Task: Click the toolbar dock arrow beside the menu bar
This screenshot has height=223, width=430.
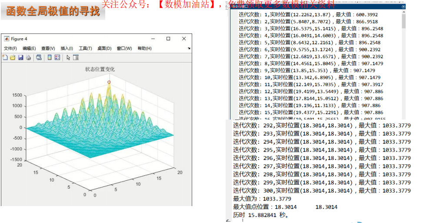Action: (189, 48)
